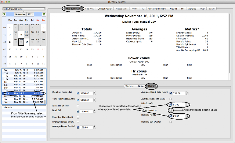
Task: Open the Ride Analysis View dropdown
Action: pos(24,9)
